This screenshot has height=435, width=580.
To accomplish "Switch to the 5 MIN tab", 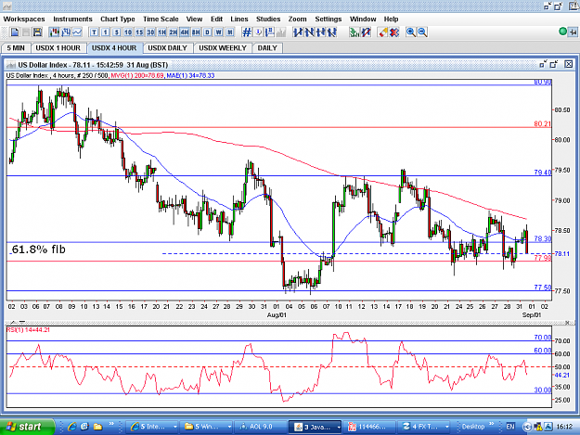I will (x=16, y=48).
